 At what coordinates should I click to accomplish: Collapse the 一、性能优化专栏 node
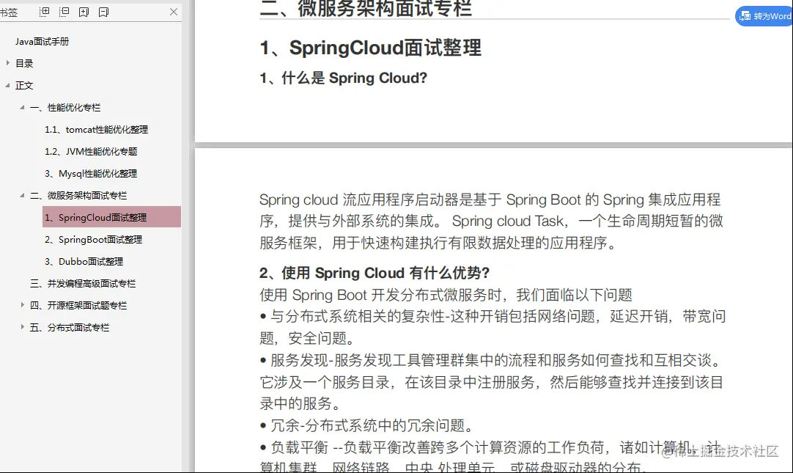tap(22, 107)
